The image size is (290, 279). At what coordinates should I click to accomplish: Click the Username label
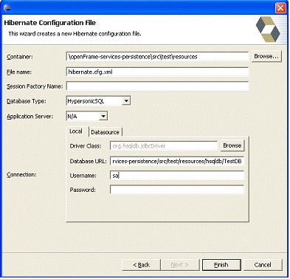pos(83,176)
